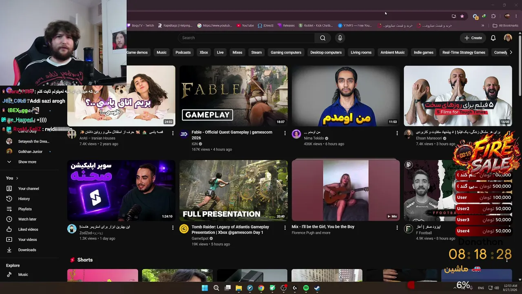Open Watch later in the sidebar

(27, 219)
